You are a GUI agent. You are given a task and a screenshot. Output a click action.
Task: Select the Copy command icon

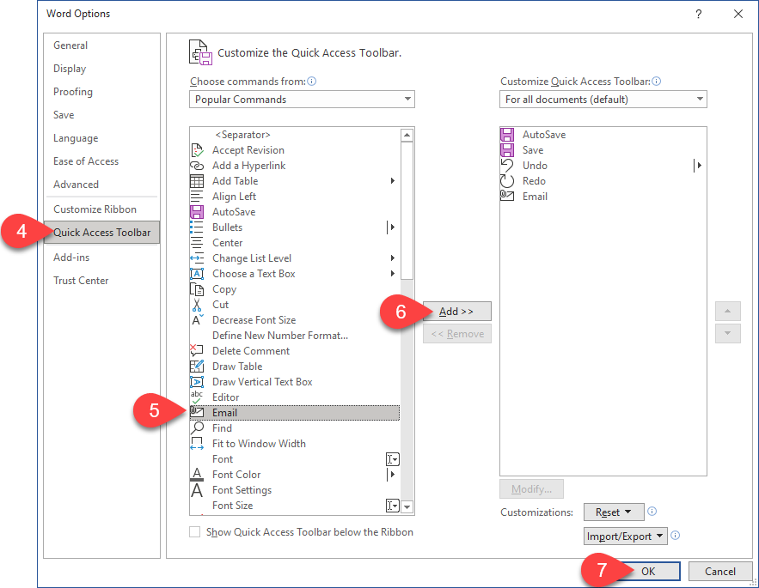(x=197, y=289)
